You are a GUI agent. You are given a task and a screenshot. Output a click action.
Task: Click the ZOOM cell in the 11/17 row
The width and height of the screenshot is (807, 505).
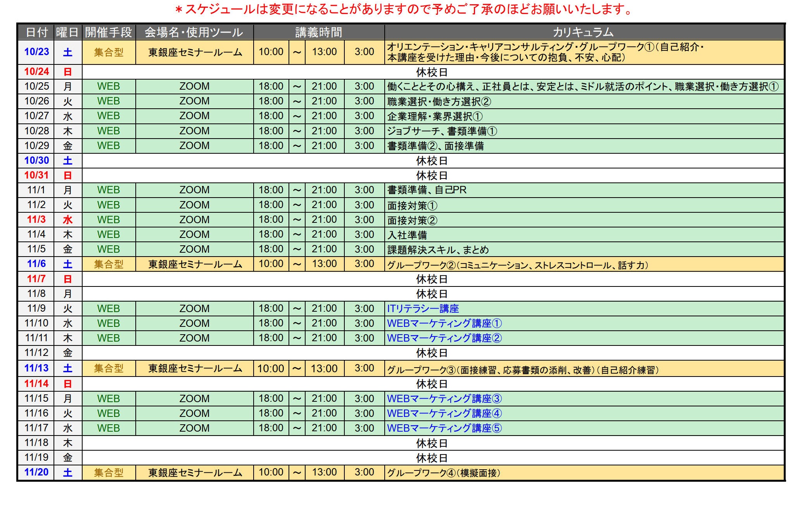click(x=194, y=428)
